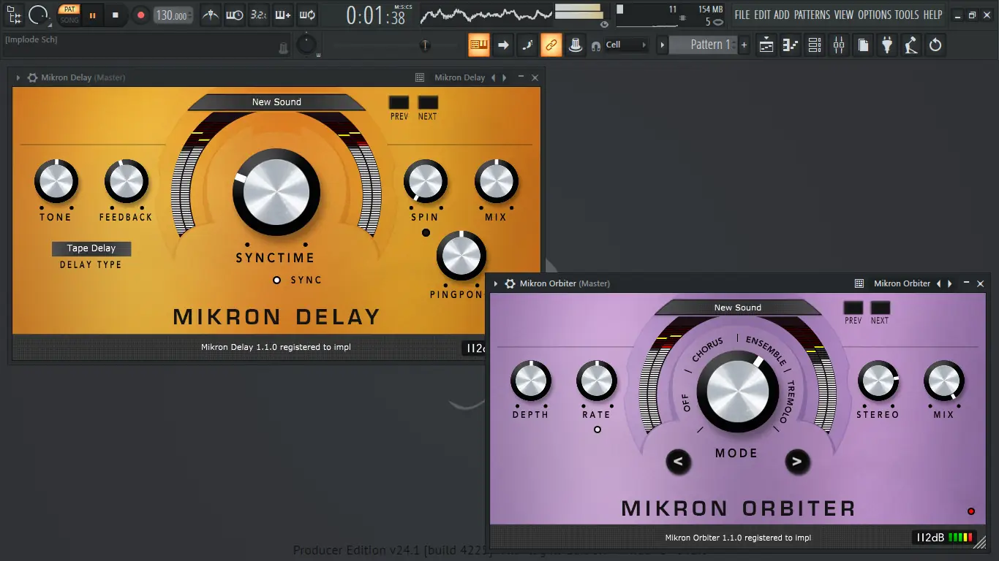Click the circular arrow history icon
The image size is (999, 561).
[x=935, y=45]
